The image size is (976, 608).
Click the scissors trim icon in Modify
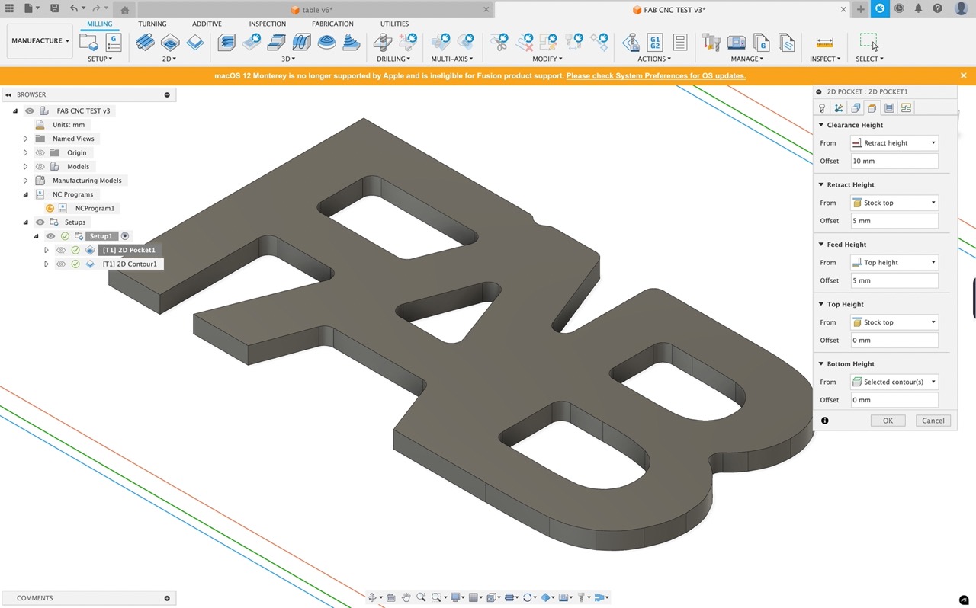(499, 42)
